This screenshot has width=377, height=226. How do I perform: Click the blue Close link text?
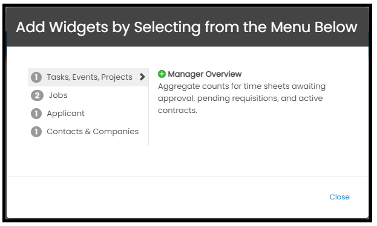point(339,197)
